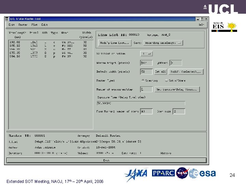
Task: Minimize the EIS Make Raster Tool window
Action: tap(198, 19)
